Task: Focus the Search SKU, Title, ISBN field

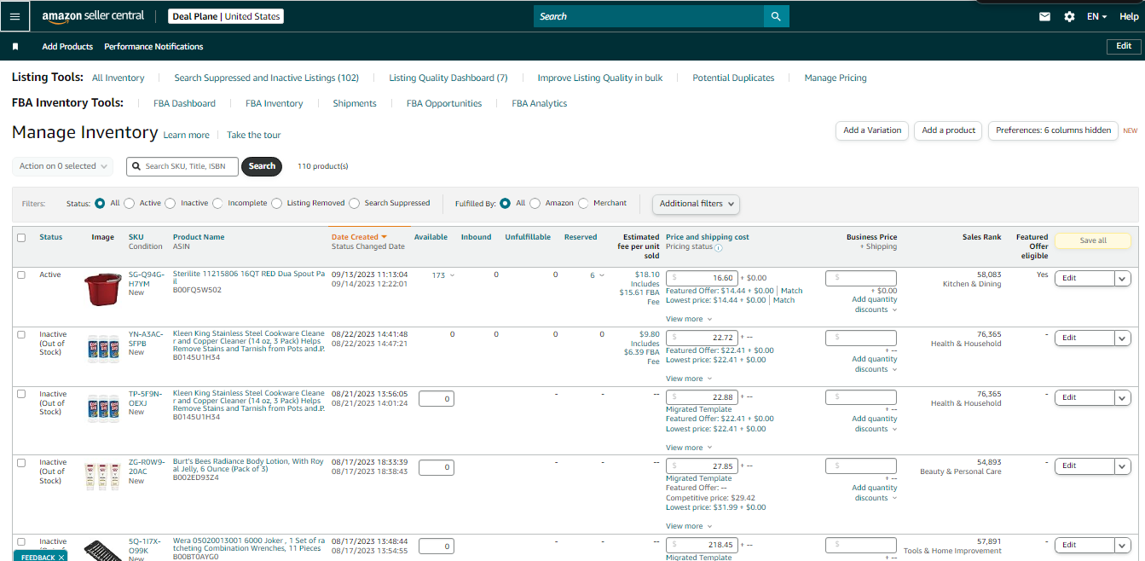Action: coord(182,166)
